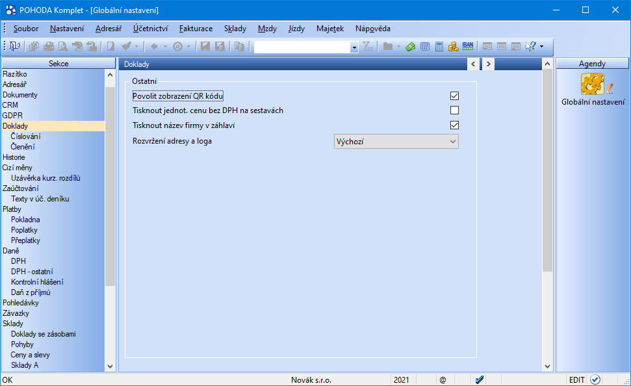
Task: Expand the toolbar search combo box arrow
Action: click(x=354, y=47)
